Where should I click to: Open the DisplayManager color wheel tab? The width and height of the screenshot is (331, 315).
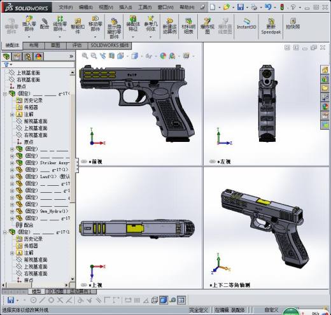click(39, 57)
